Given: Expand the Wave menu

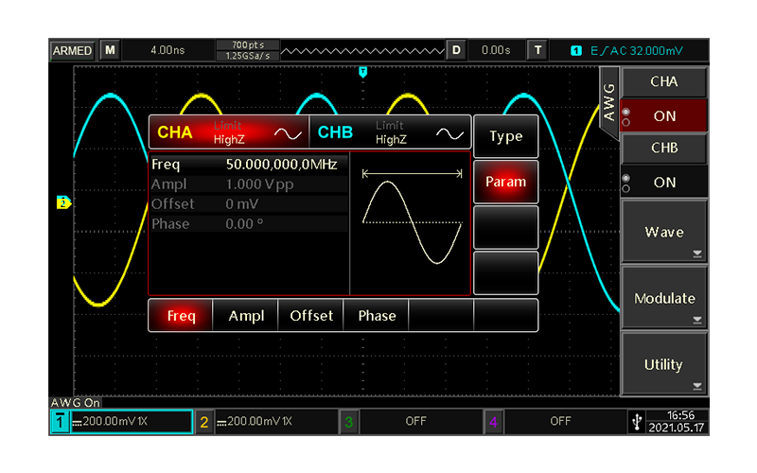Looking at the screenshot, I should tap(664, 233).
